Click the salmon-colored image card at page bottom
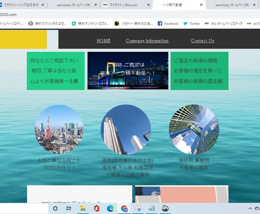Image resolution: width=260 pixels, height=214 pixels. [x=181, y=194]
